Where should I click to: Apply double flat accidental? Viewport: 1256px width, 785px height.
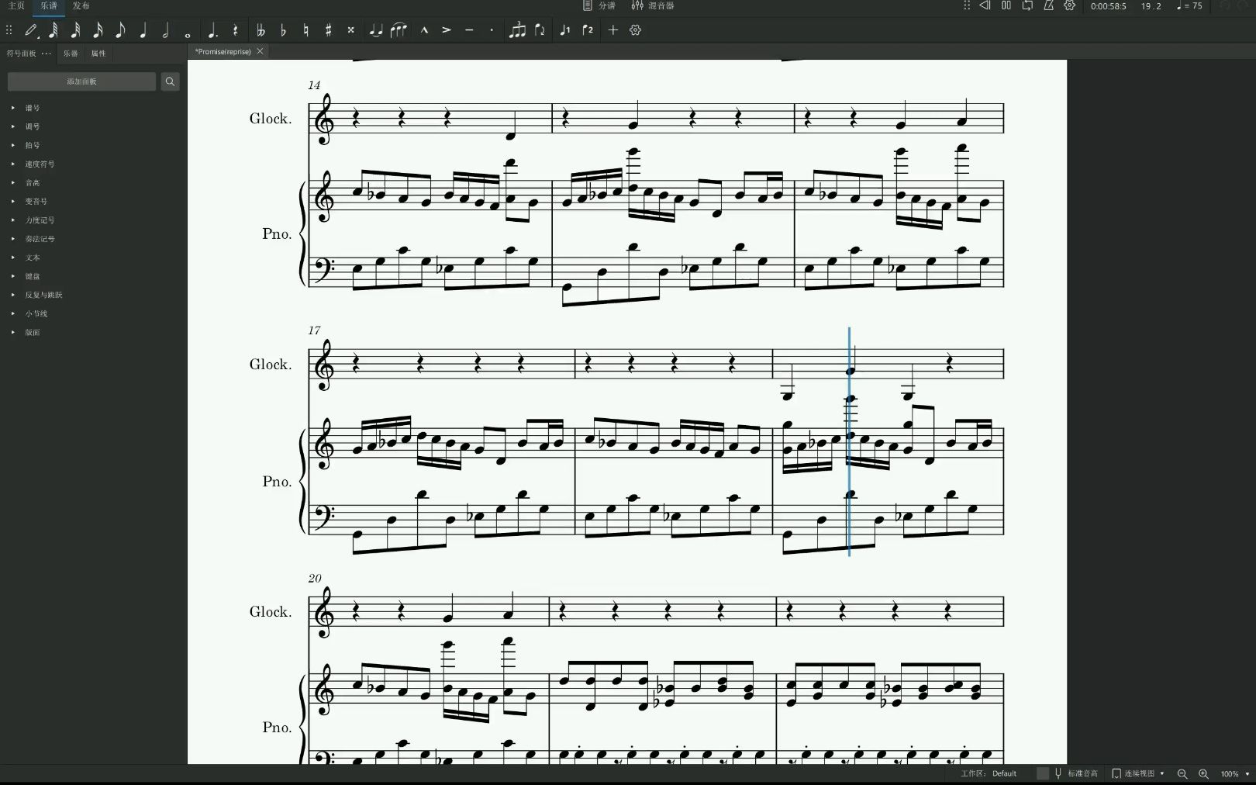[x=261, y=30]
